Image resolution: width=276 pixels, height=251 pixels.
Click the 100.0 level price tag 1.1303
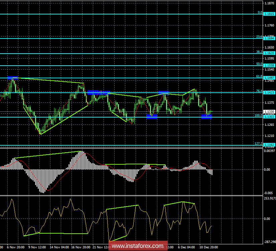[269, 117]
